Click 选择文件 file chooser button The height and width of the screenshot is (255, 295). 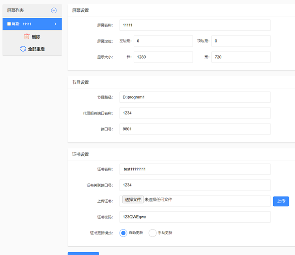(133, 200)
